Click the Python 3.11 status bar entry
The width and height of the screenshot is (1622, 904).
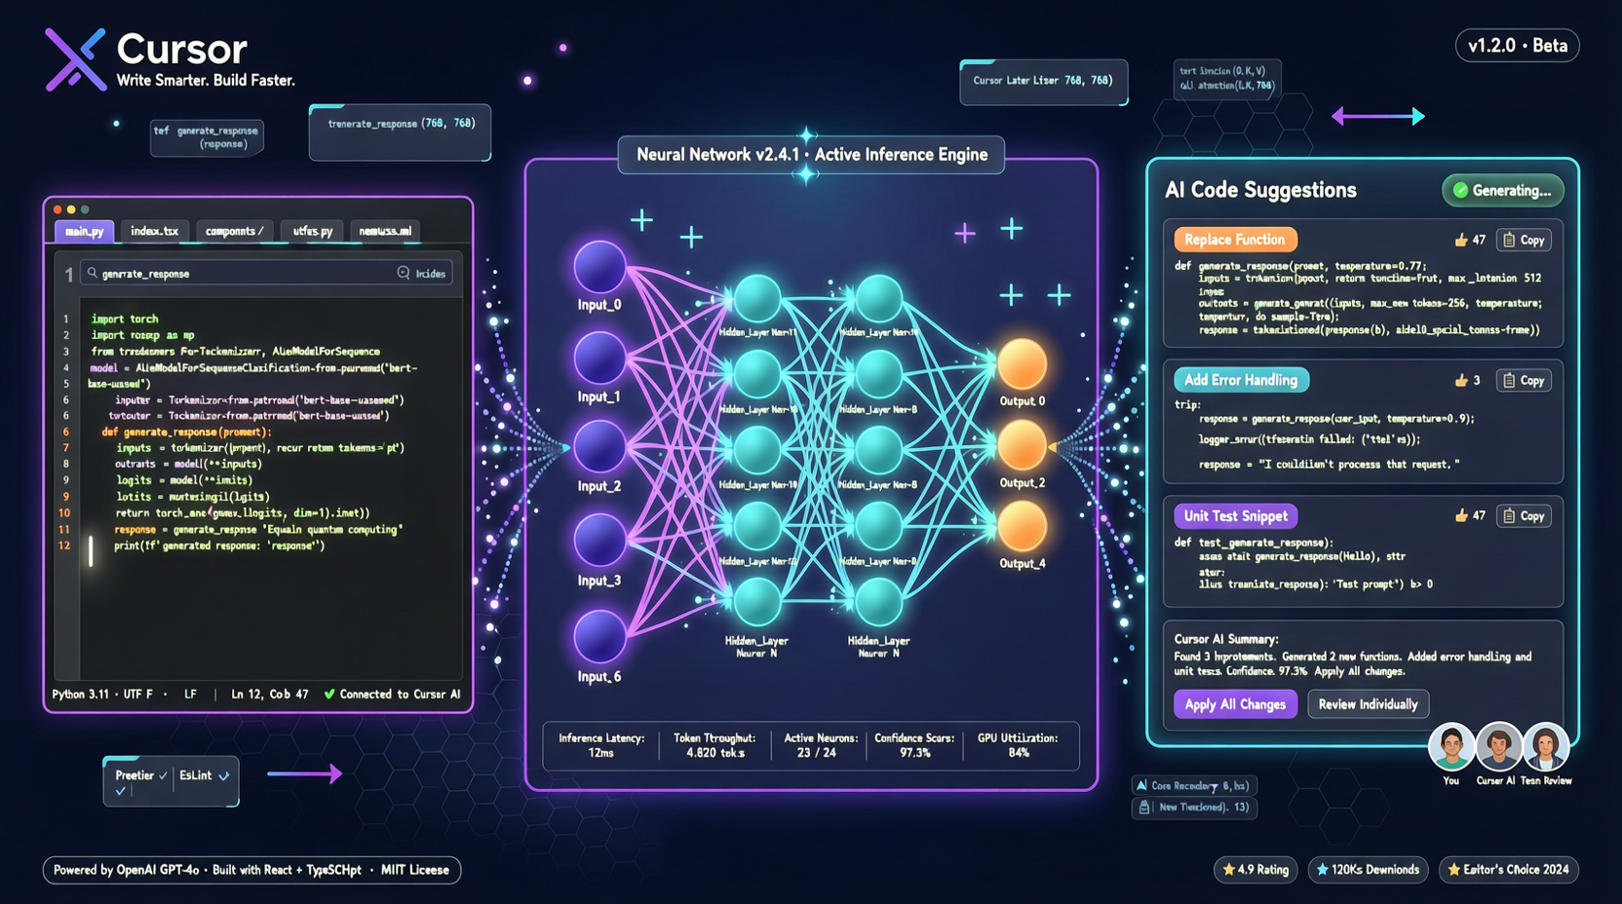(x=81, y=695)
